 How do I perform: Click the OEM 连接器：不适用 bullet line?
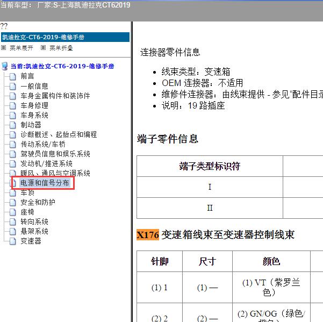pyautogui.click(x=202, y=83)
